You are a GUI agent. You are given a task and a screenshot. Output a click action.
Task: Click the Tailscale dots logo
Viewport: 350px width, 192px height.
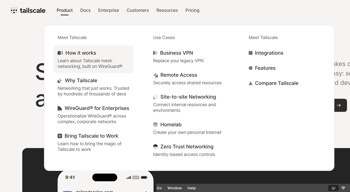point(14,10)
